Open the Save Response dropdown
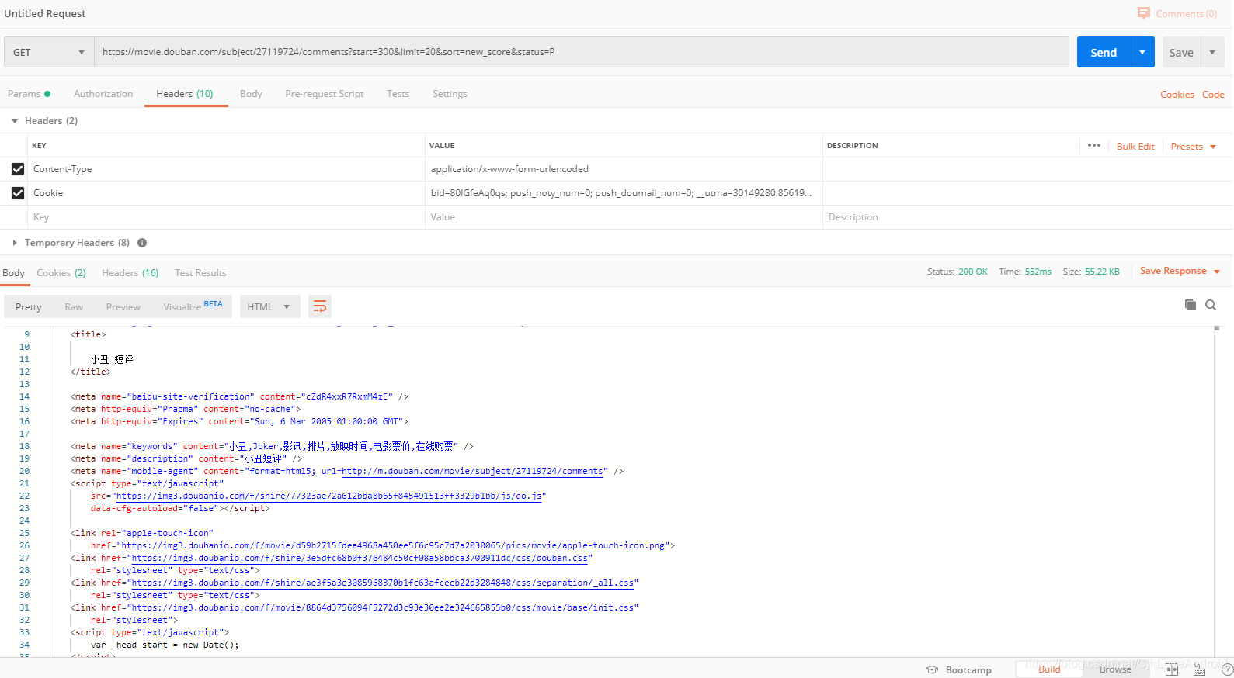Viewport: 1234px width, 678px height. [x=1180, y=271]
